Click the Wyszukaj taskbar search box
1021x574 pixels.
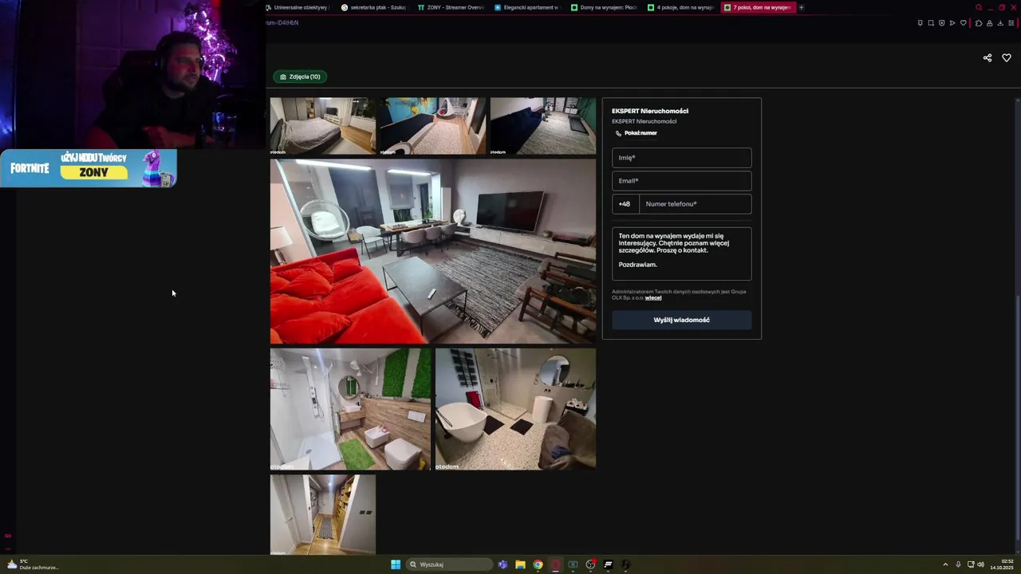pyautogui.click(x=449, y=564)
